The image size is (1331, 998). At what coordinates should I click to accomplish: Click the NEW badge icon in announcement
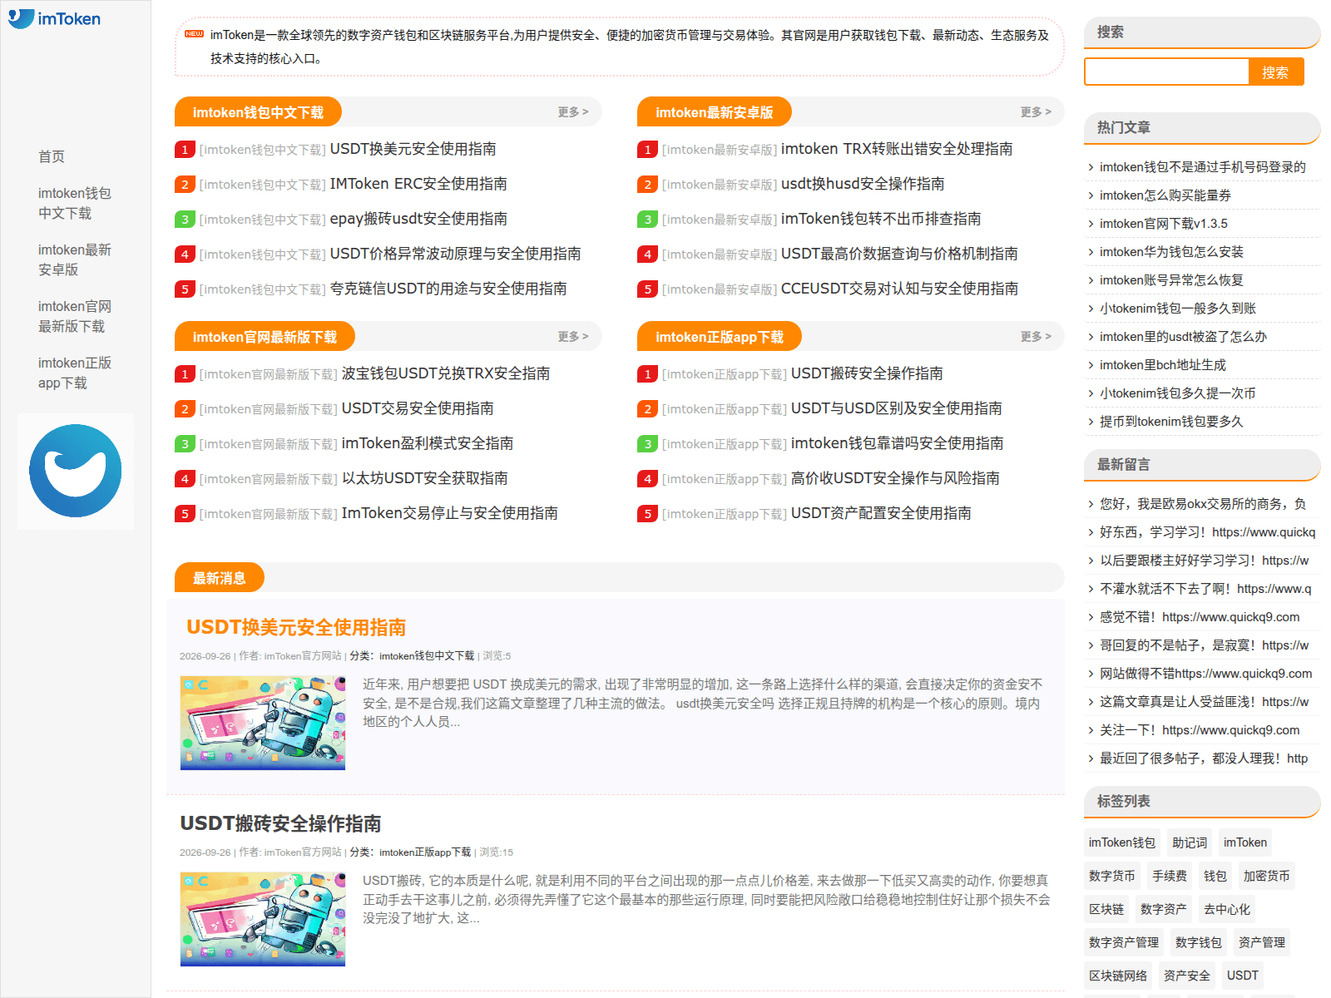click(x=195, y=34)
